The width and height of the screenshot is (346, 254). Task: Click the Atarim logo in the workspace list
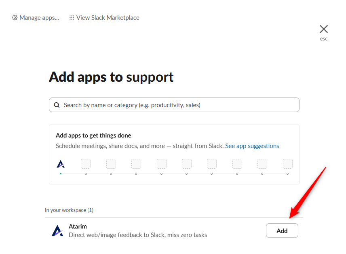pyautogui.click(x=58, y=231)
